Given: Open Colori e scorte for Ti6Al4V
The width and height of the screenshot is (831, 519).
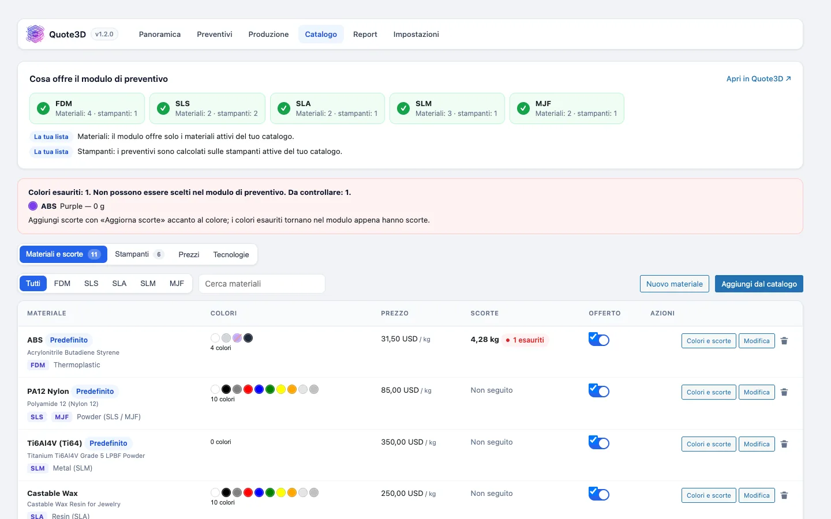Looking at the screenshot, I should (709, 444).
